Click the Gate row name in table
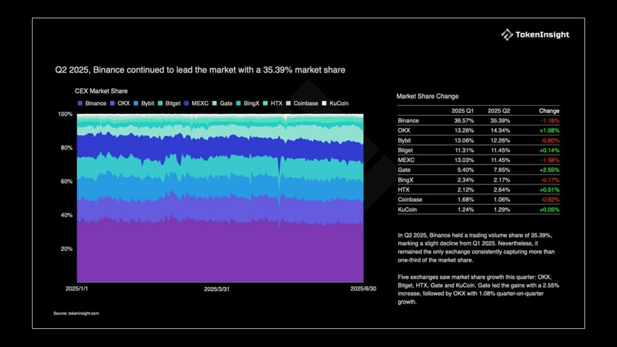The height and width of the screenshot is (347, 617). [x=404, y=170]
